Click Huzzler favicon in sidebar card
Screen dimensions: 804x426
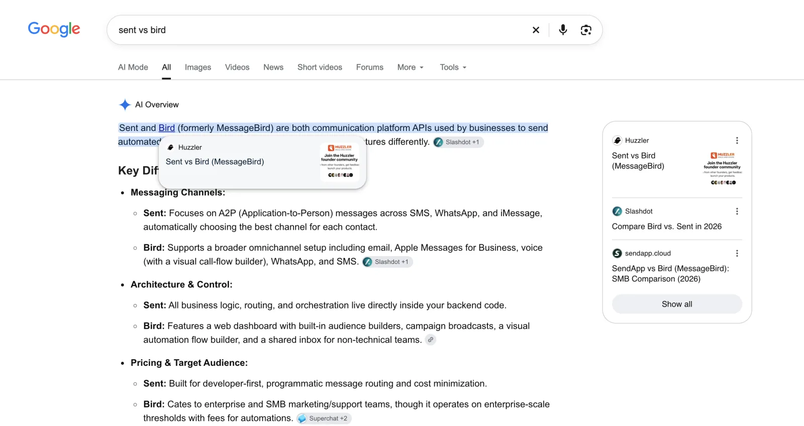pyautogui.click(x=617, y=140)
